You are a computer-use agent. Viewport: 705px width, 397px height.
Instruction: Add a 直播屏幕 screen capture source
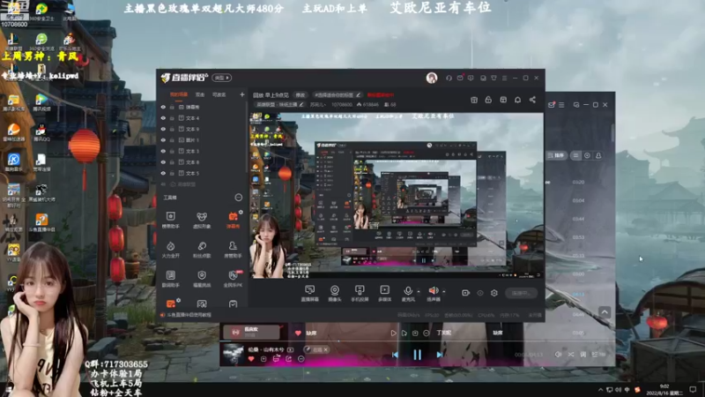[309, 293]
